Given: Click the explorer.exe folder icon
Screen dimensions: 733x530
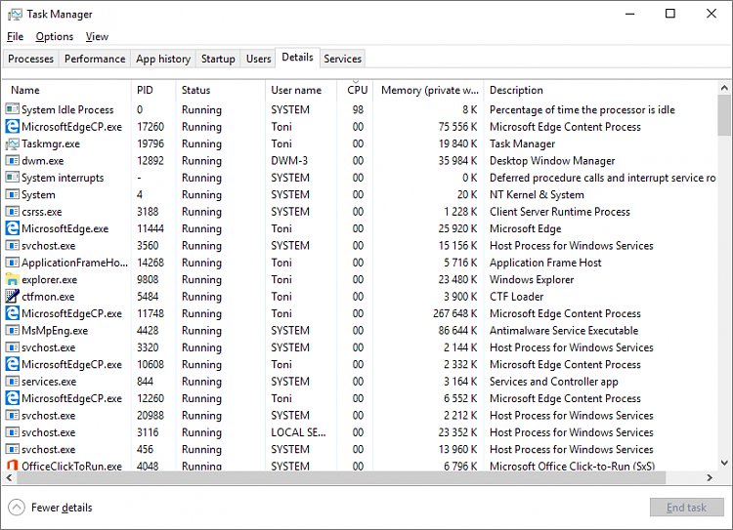Looking at the screenshot, I should (x=12, y=279).
